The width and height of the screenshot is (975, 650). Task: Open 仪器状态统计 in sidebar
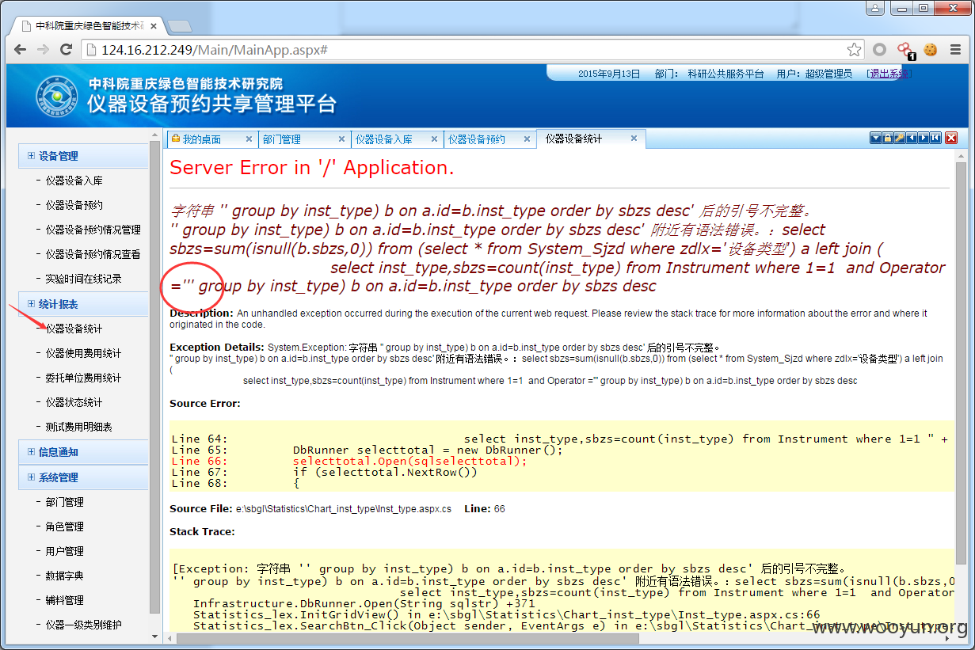(x=74, y=402)
